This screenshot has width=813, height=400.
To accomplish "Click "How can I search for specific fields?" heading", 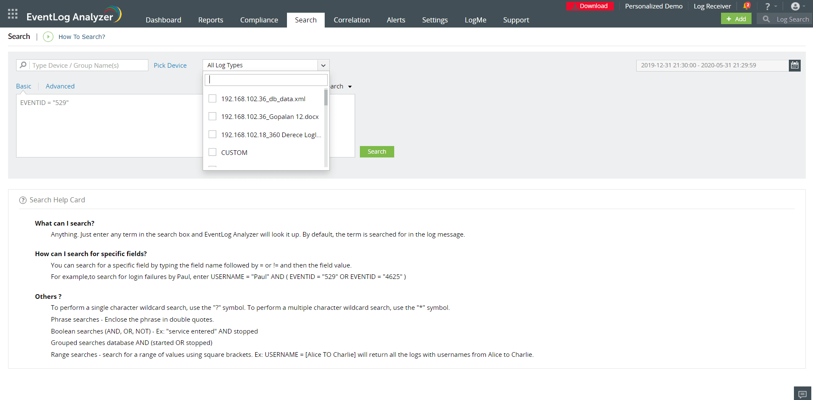I will (x=91, y=254).
